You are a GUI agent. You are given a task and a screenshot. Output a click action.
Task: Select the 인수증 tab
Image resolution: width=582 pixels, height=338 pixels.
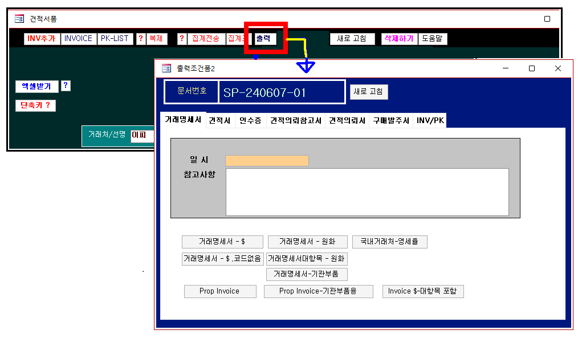[250, 120]
